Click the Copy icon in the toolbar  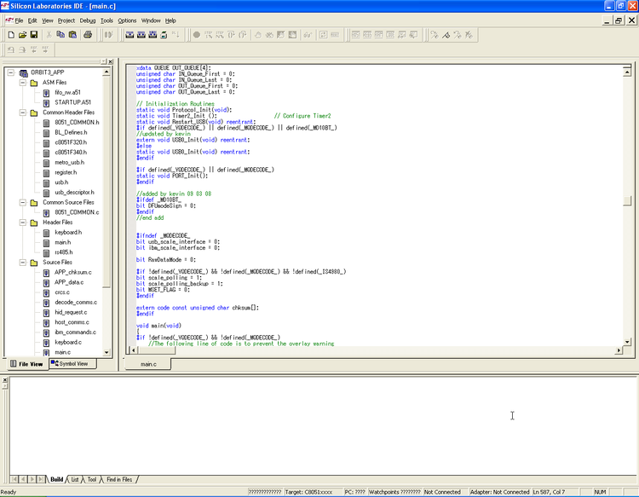click(61, 35)
